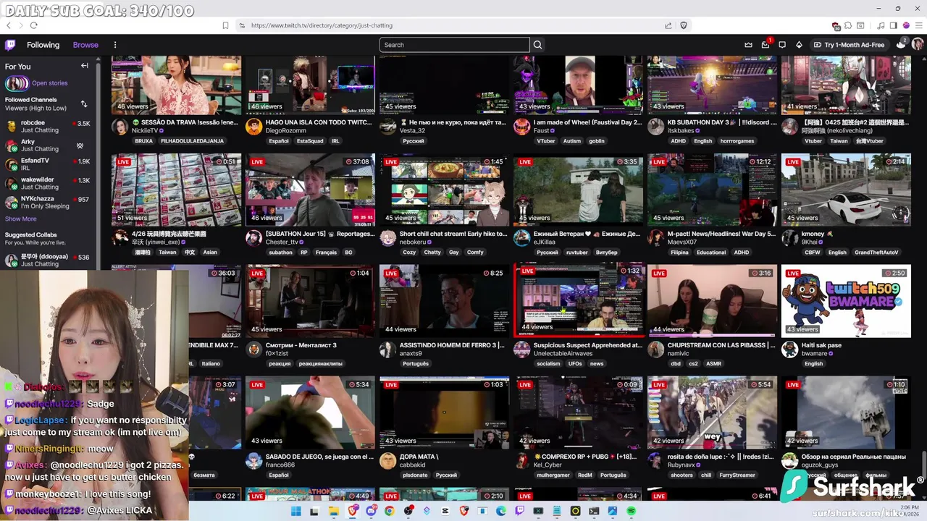The image size is (927, 521).
Task: Click the ASMR tag under namivic
Action: pos(713,364)
